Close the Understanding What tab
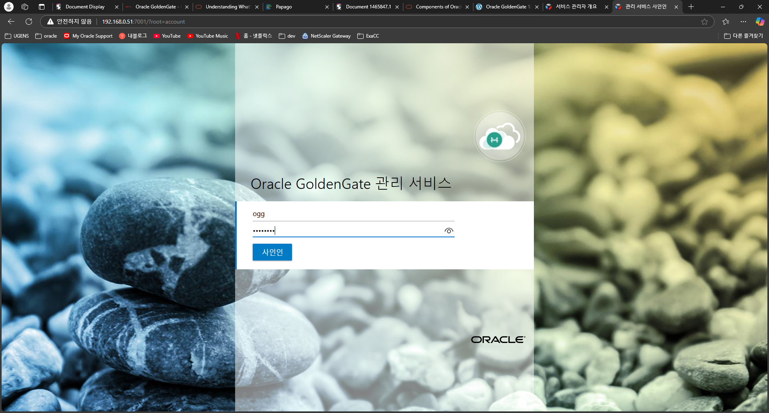 257,7
